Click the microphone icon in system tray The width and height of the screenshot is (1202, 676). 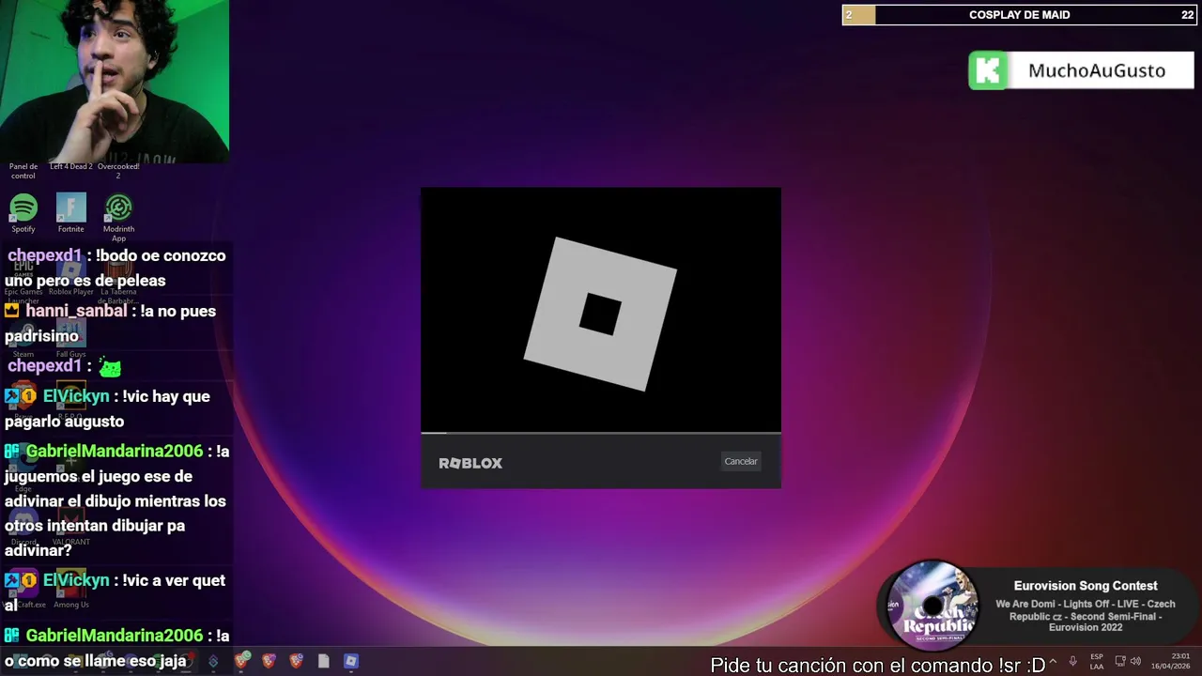coord(1072,662)
